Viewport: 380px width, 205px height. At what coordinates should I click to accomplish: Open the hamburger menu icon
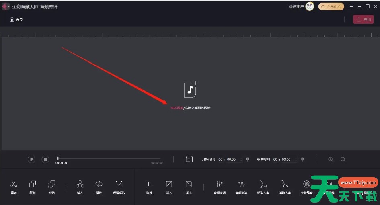351,6
